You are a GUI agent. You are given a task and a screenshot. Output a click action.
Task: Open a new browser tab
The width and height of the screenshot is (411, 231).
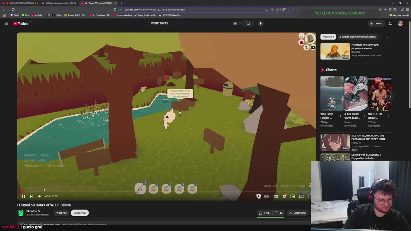pyautogui.click(x=122, y=3)
